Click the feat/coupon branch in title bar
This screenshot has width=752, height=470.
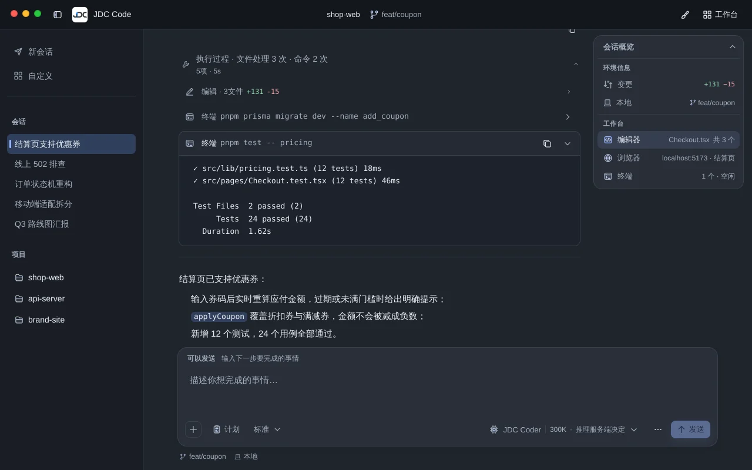395,15
